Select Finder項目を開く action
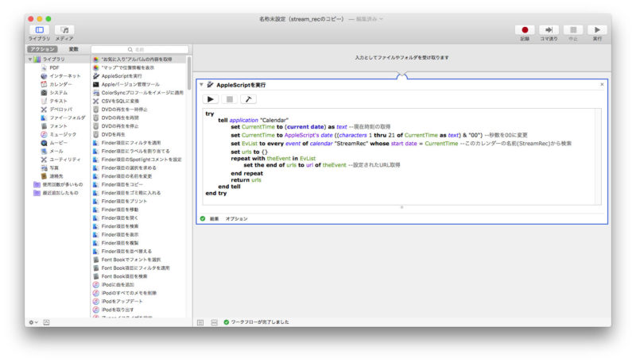Screen dimensions: 636x362 [115, 218]
